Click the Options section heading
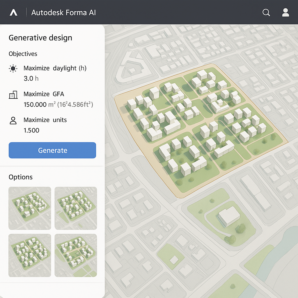Image resolution: width=298 pixels, height=298 pixels. (21, 177)
